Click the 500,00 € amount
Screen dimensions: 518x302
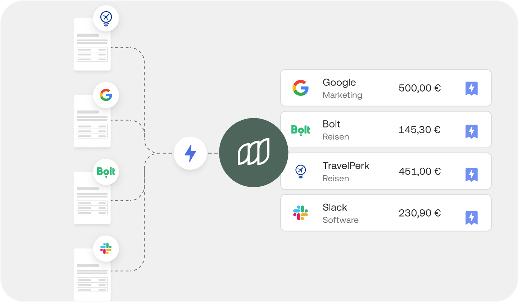tap(419, 88)
